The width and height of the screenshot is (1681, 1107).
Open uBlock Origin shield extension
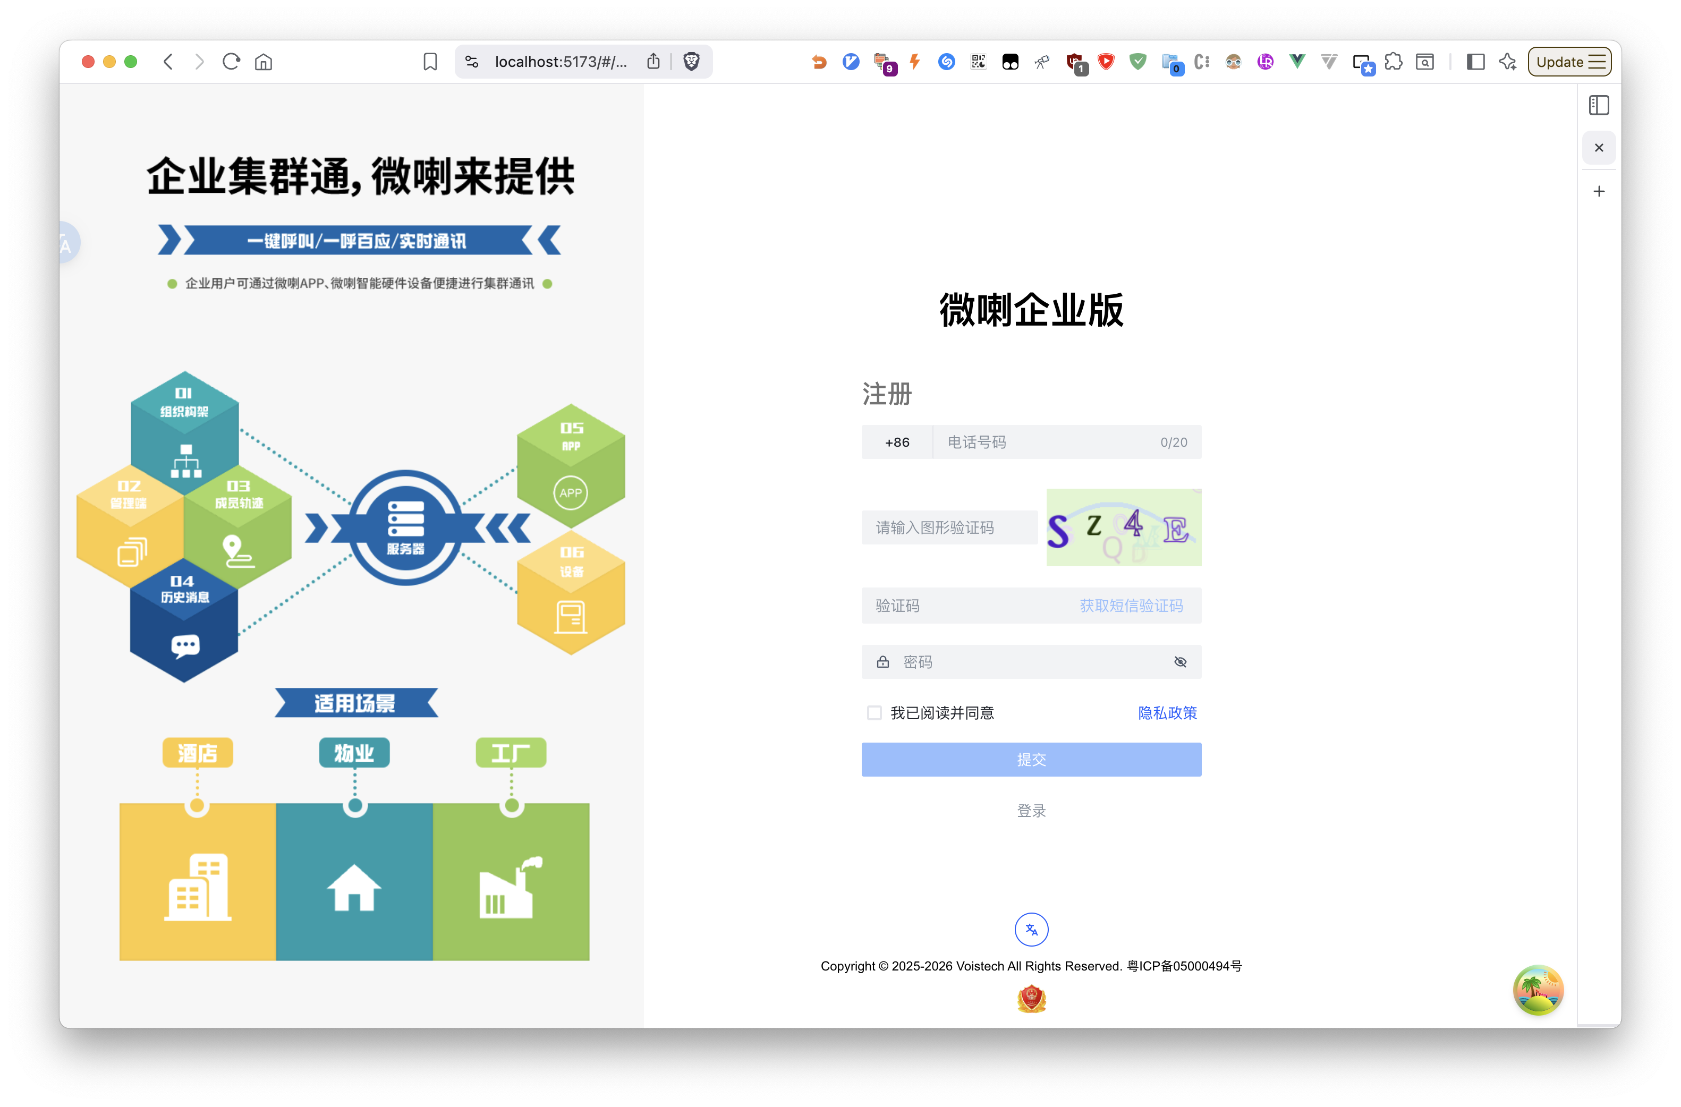[x=1076, y=64]
